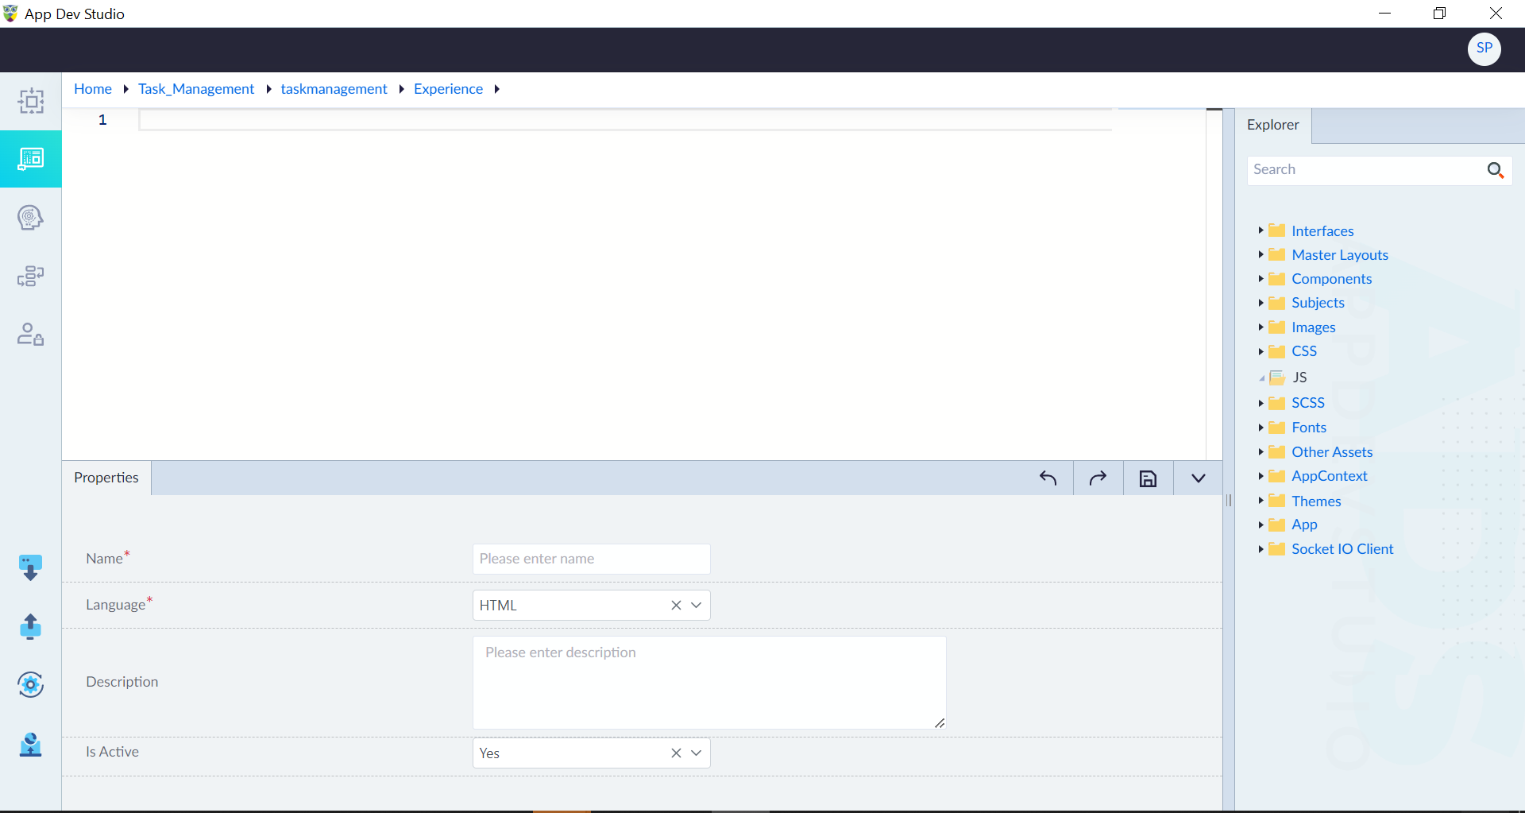Save using the floppy disk icon
The width and height of the screenshot is (1525, 813).
[1148, 478]
